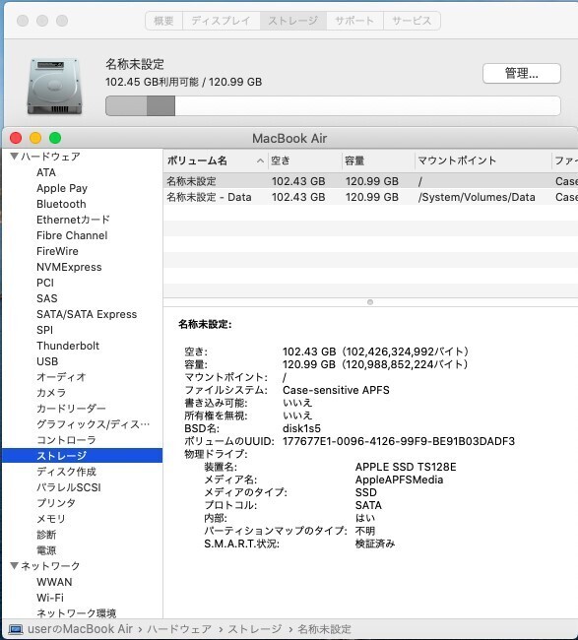
Task: Click /System/Volumes/Data mount point cell
Action: point(477,197)
